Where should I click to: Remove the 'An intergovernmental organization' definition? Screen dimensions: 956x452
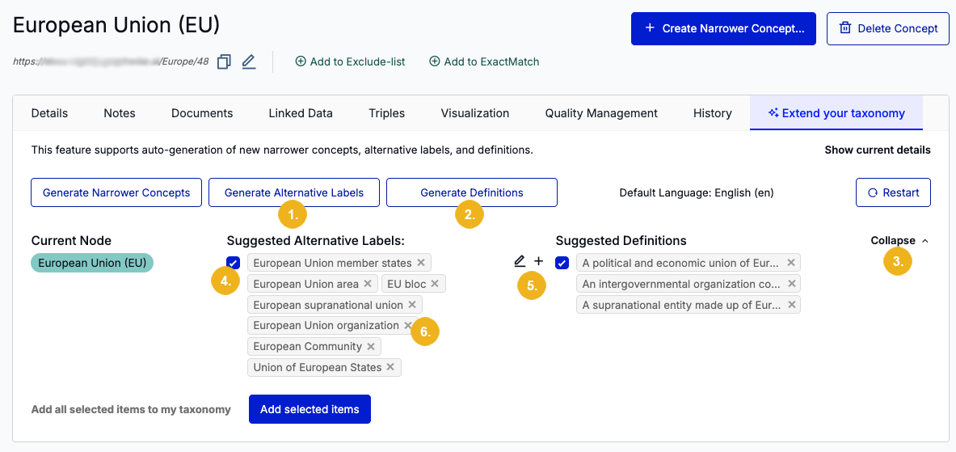791,284
